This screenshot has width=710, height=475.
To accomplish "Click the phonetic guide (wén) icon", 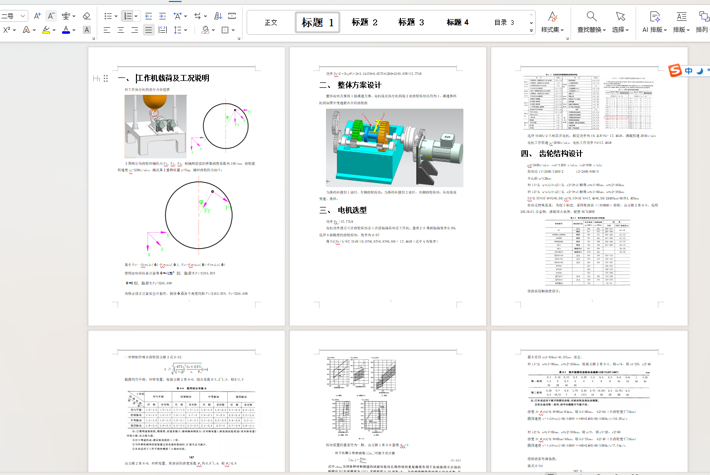I will click(66, 16).
